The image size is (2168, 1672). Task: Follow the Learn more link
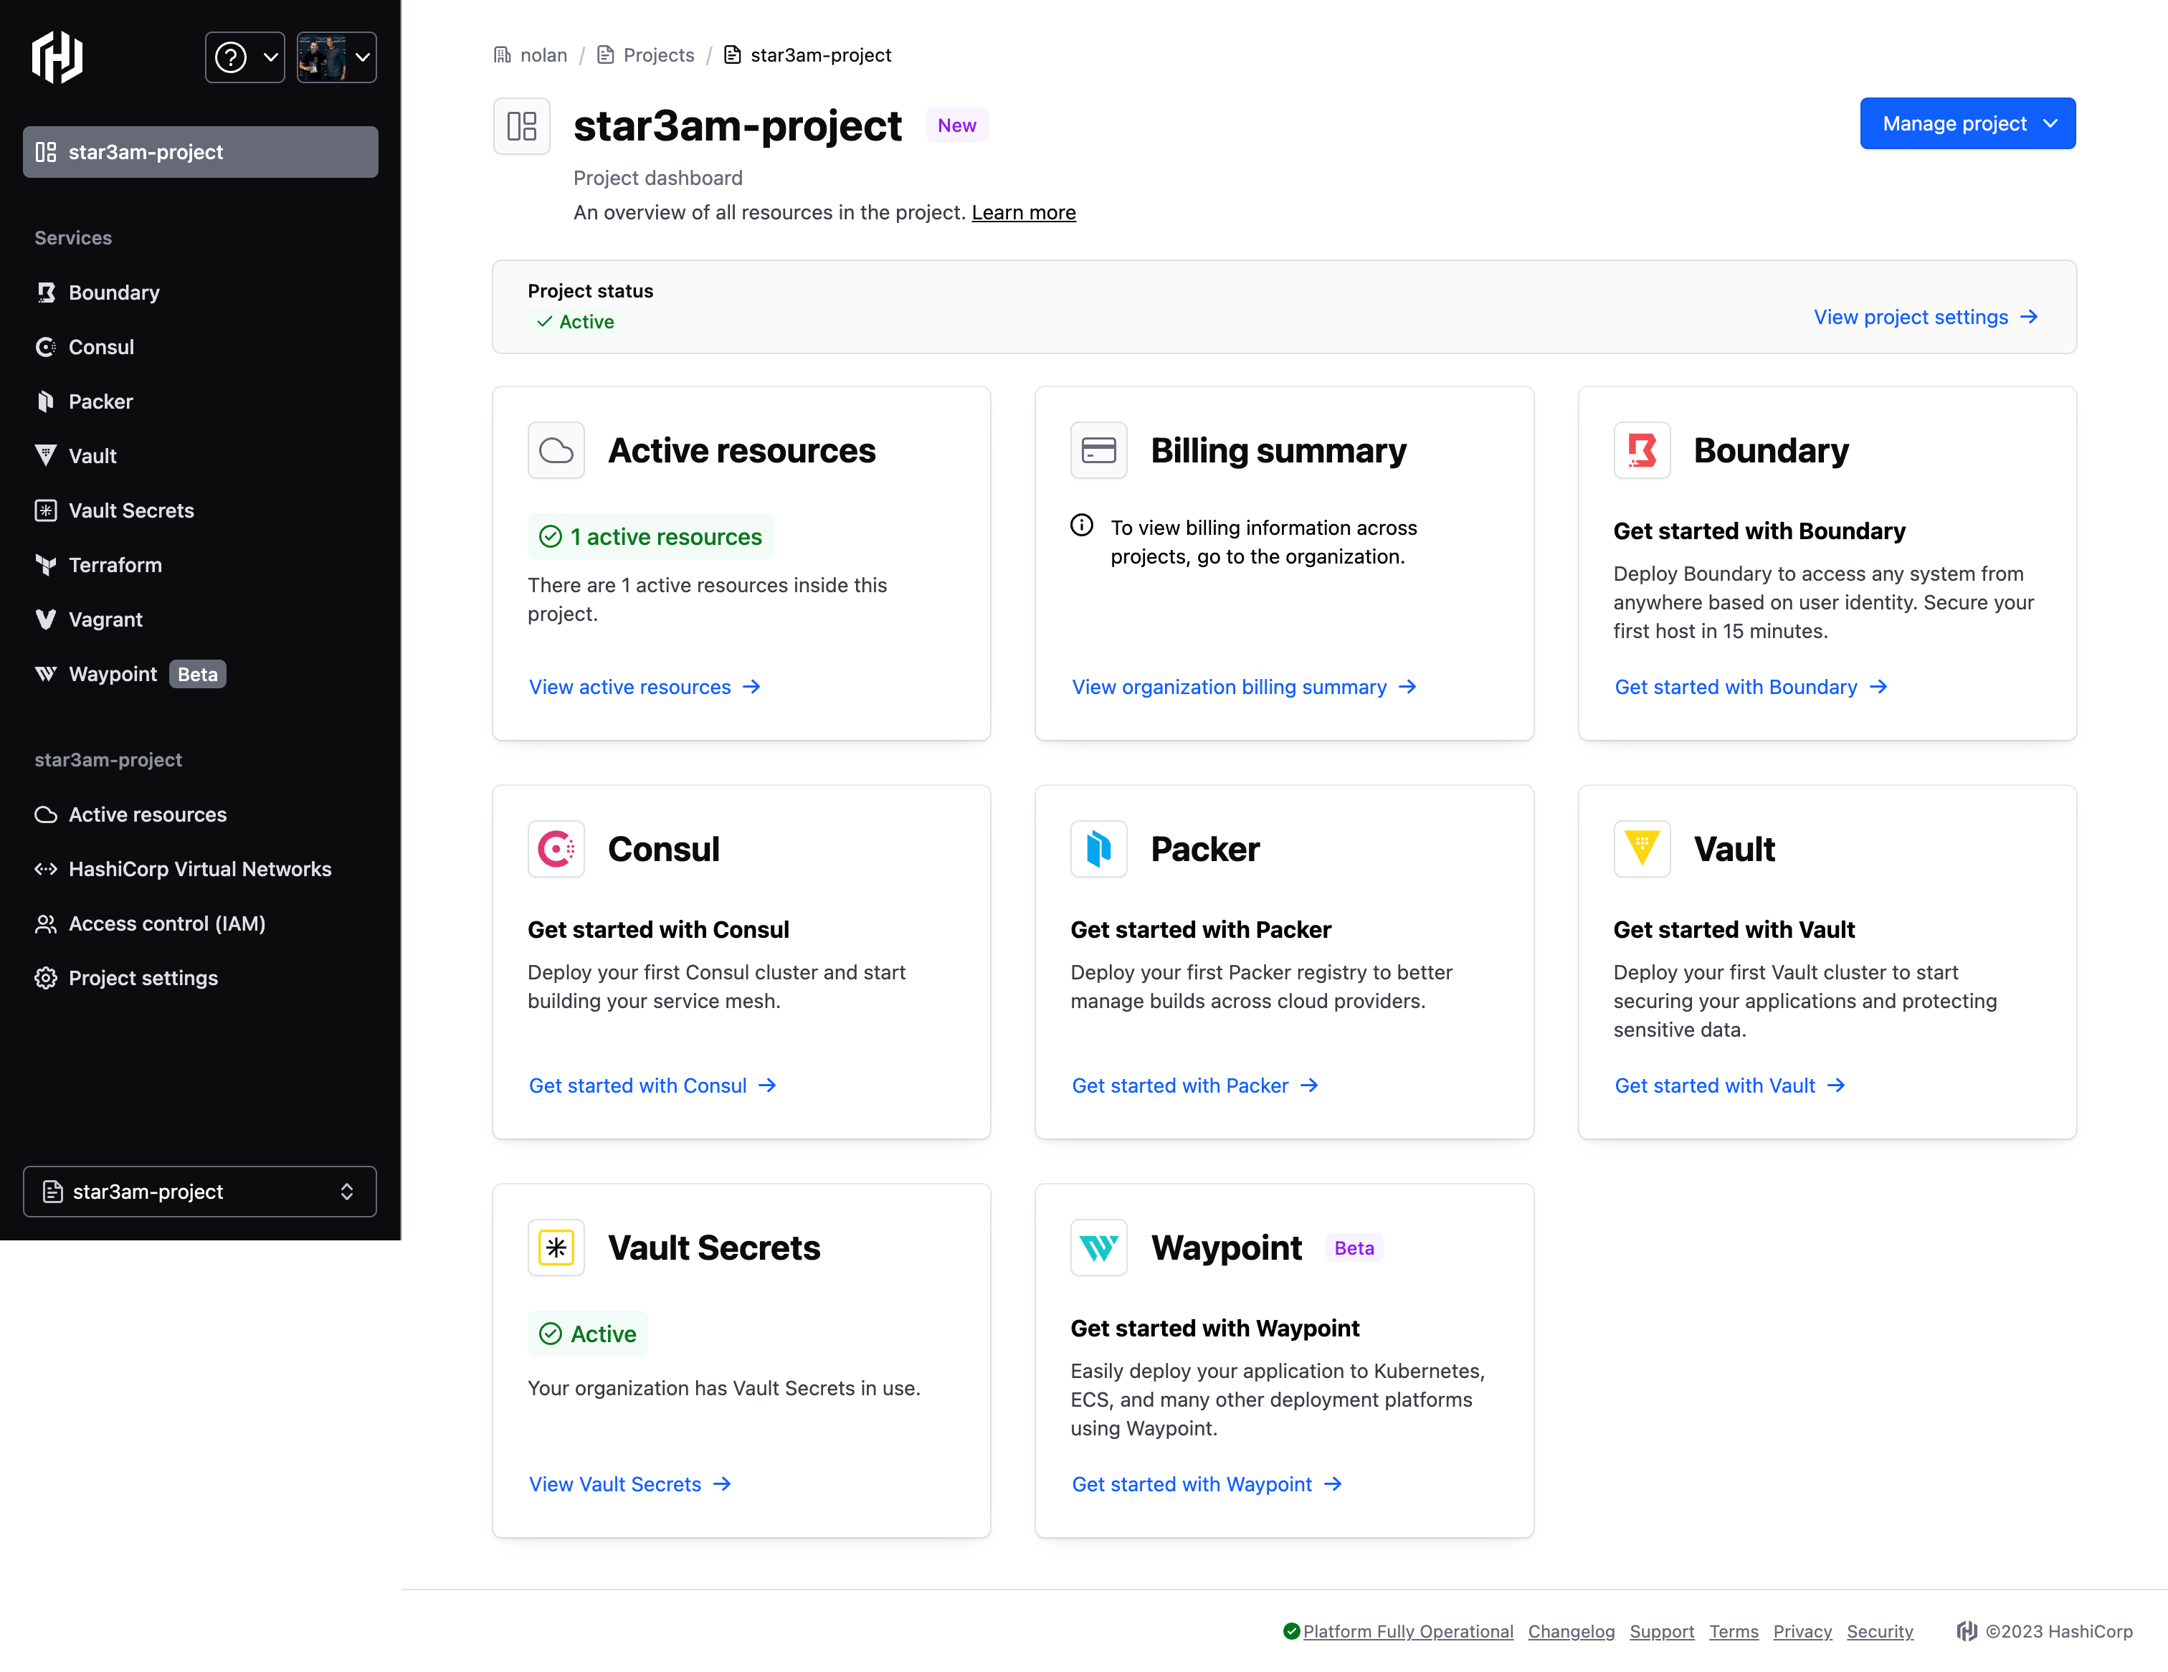click(x=1024, y=212)
